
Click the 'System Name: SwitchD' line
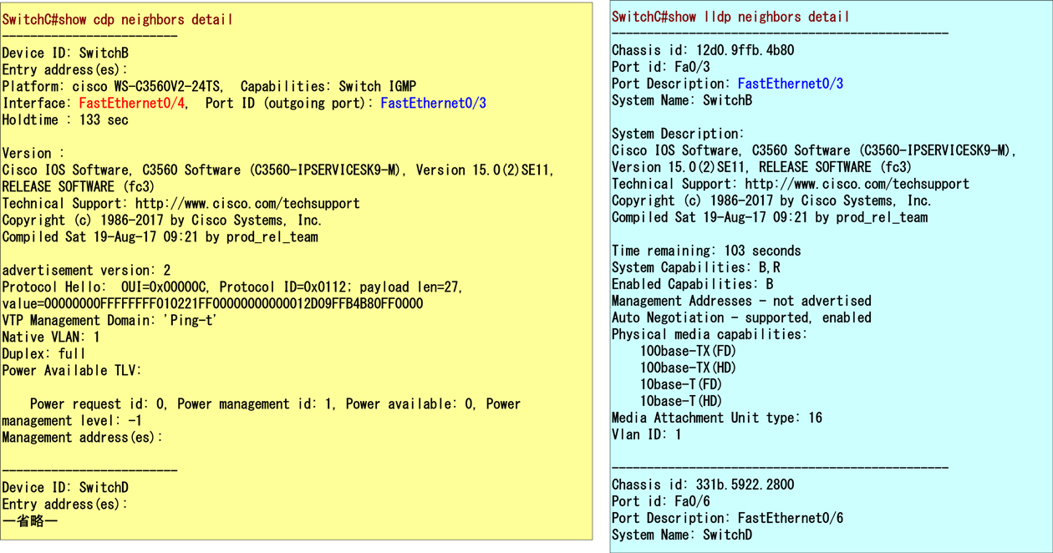682,535
